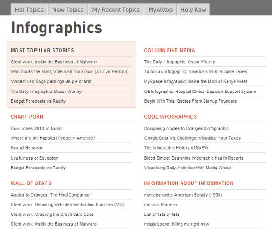Image resolution: width=272 pixels, height=229 pixels.
Task: Open 'Budget Forecasts vs Reality' in Most Topular Stories
Action: pyautogui.click(x=38, y=101)
